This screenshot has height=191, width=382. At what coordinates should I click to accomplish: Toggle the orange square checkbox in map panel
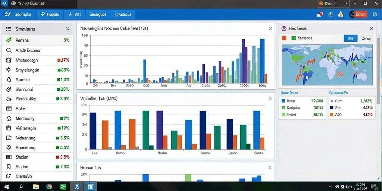284,38
